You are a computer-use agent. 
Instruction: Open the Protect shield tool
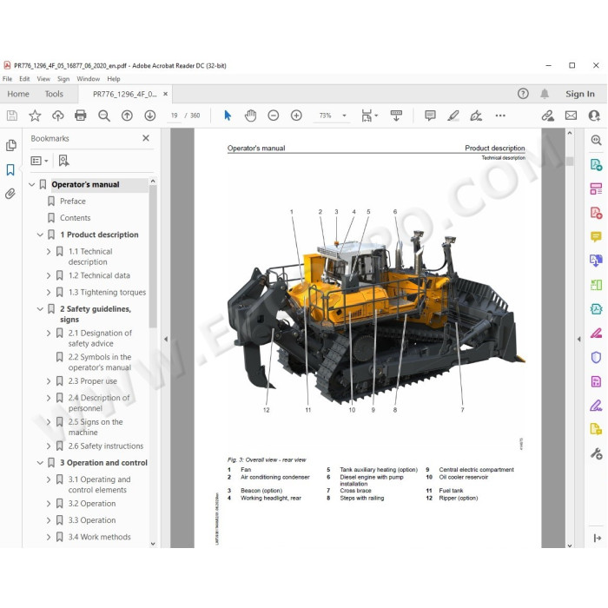pyautogui.click(x=596, y=357)
